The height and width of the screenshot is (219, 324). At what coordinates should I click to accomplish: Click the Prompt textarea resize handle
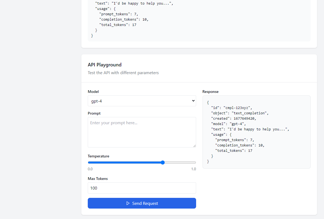point(194,146)
